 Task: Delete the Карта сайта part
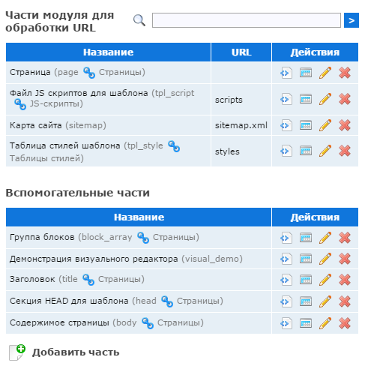click(345, 125)
